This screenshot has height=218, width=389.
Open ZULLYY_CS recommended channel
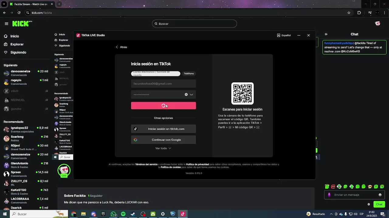[26, 183]
